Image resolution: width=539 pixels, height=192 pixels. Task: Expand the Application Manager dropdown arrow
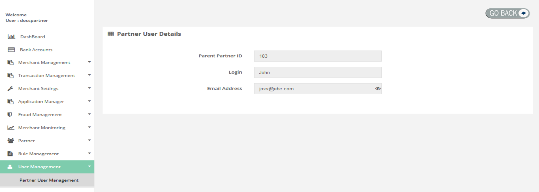pos(89,101)
